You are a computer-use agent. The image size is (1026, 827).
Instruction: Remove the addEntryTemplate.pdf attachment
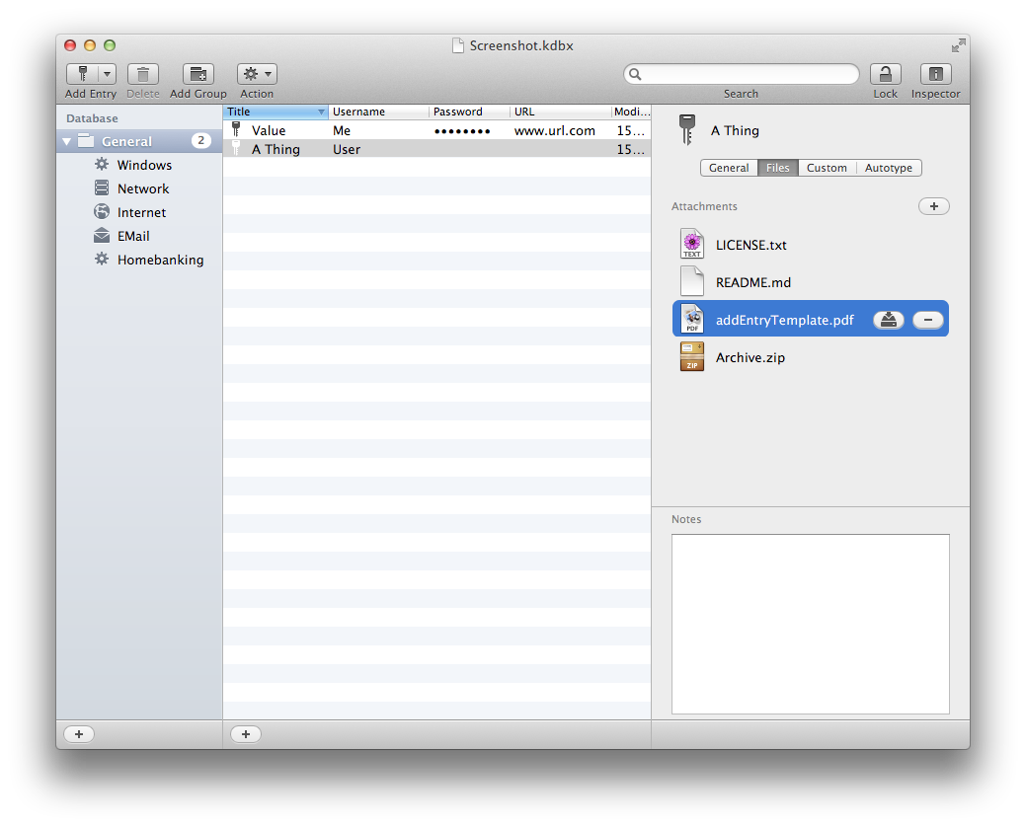tap(928, 320)
